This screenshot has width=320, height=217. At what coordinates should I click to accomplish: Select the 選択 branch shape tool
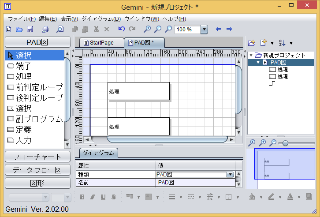pyautogui.click(x=35, y=108)
